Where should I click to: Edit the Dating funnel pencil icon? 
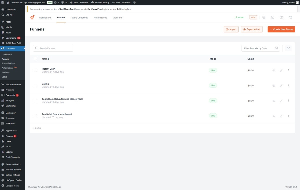tap(281, 86)
